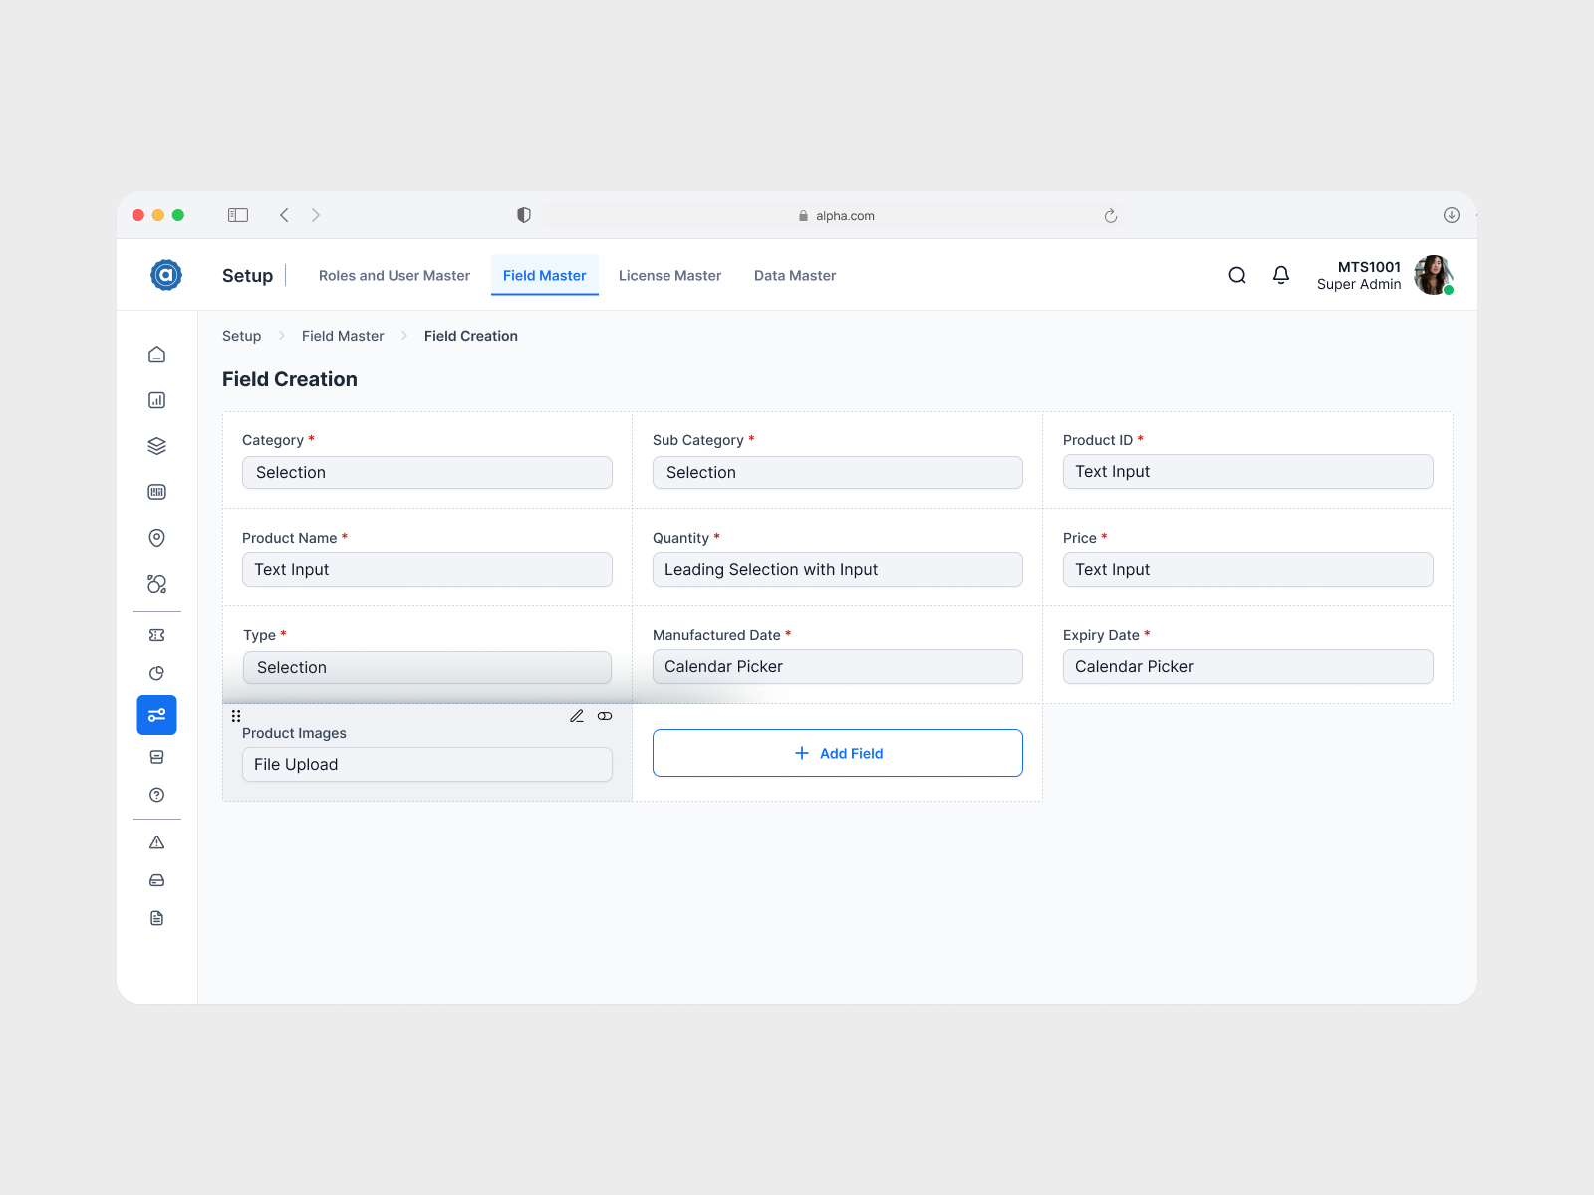Open the Category selection dropdown
The height and width of the screenshot is (1195, 1594).
[x=426, y=472]
